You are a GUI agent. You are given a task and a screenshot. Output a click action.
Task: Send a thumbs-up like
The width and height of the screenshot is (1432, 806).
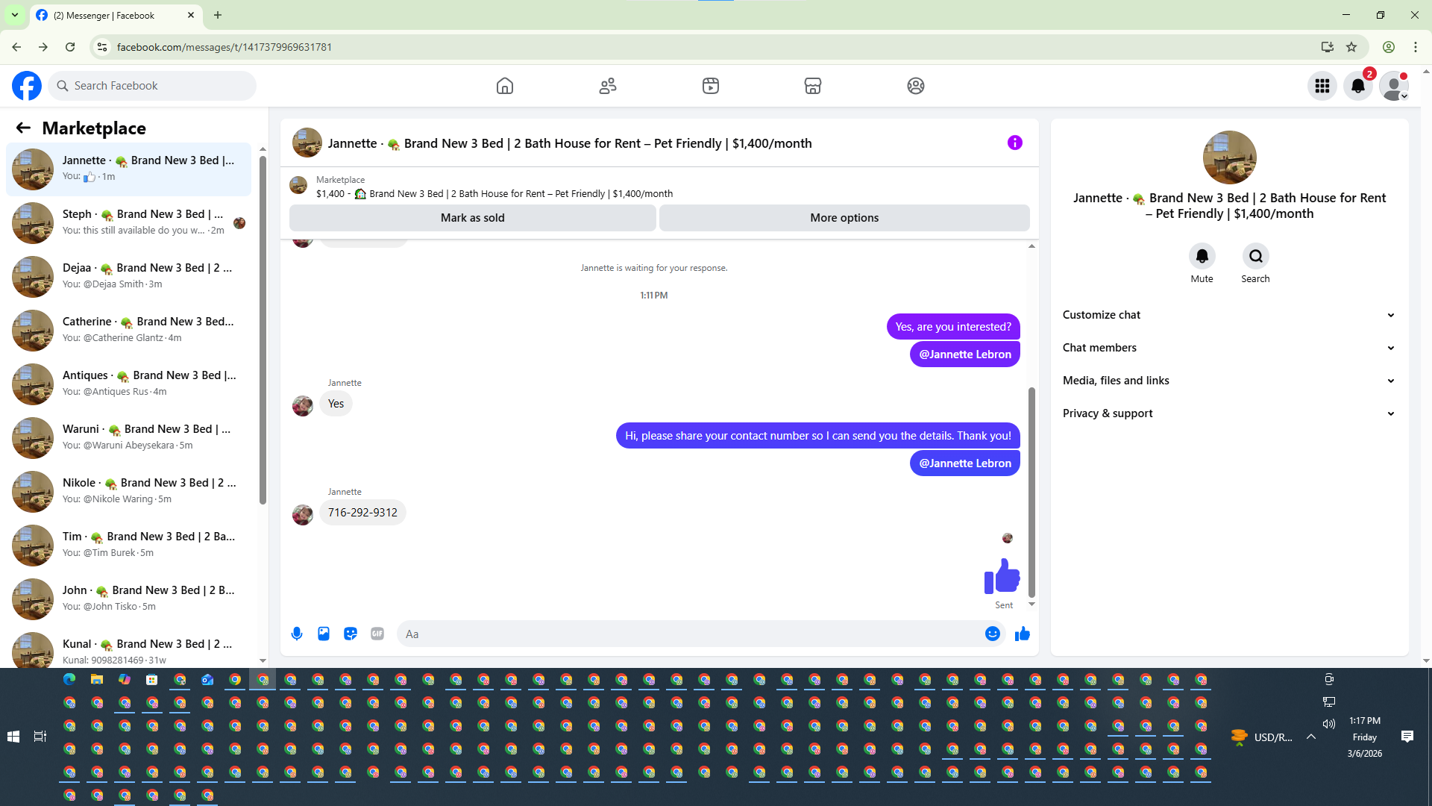click(x=1023, y=634)
